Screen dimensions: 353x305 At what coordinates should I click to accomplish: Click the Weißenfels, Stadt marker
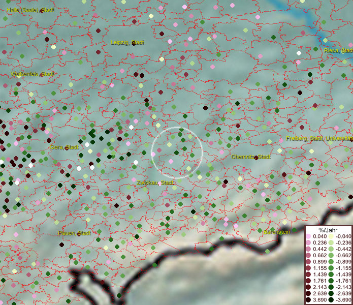coord(41,74)
